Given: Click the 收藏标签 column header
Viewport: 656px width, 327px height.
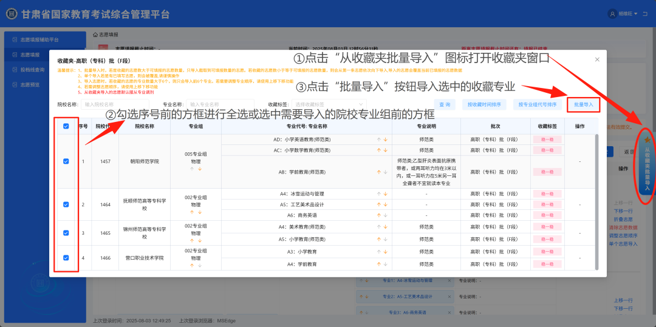Looking at the screenshot, I should 547,126.
